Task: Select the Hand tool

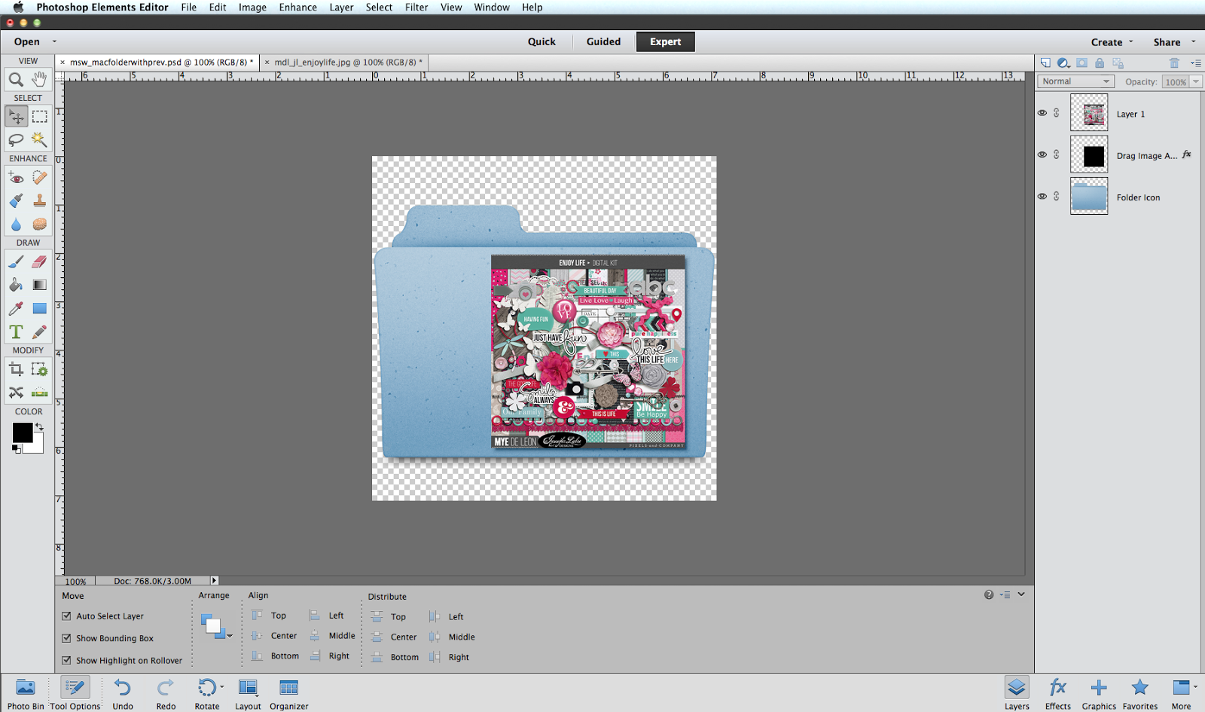Action: [x=39, y=79]
